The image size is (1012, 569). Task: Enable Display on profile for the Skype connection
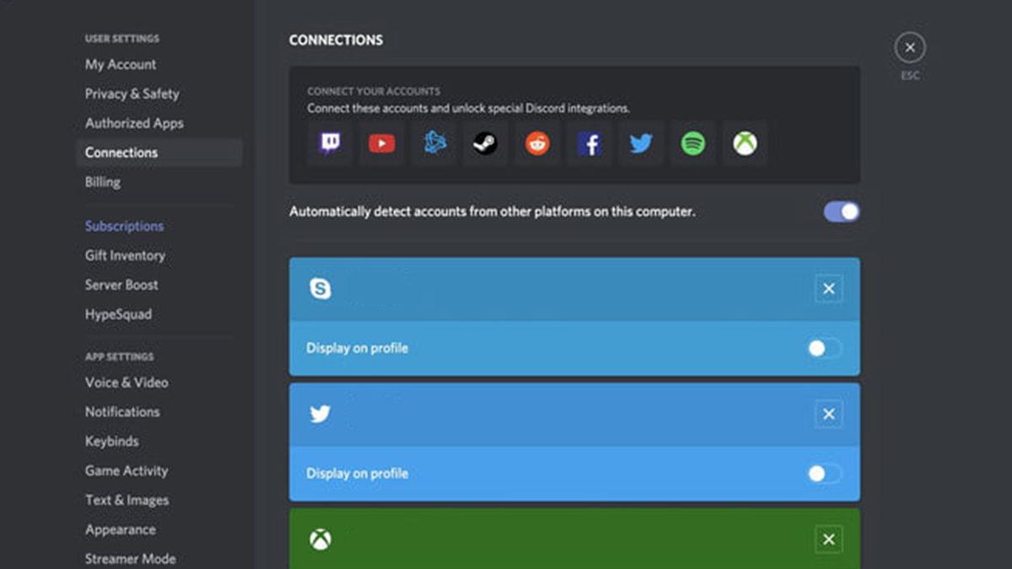pyautogui.click(x=823, y=348)
